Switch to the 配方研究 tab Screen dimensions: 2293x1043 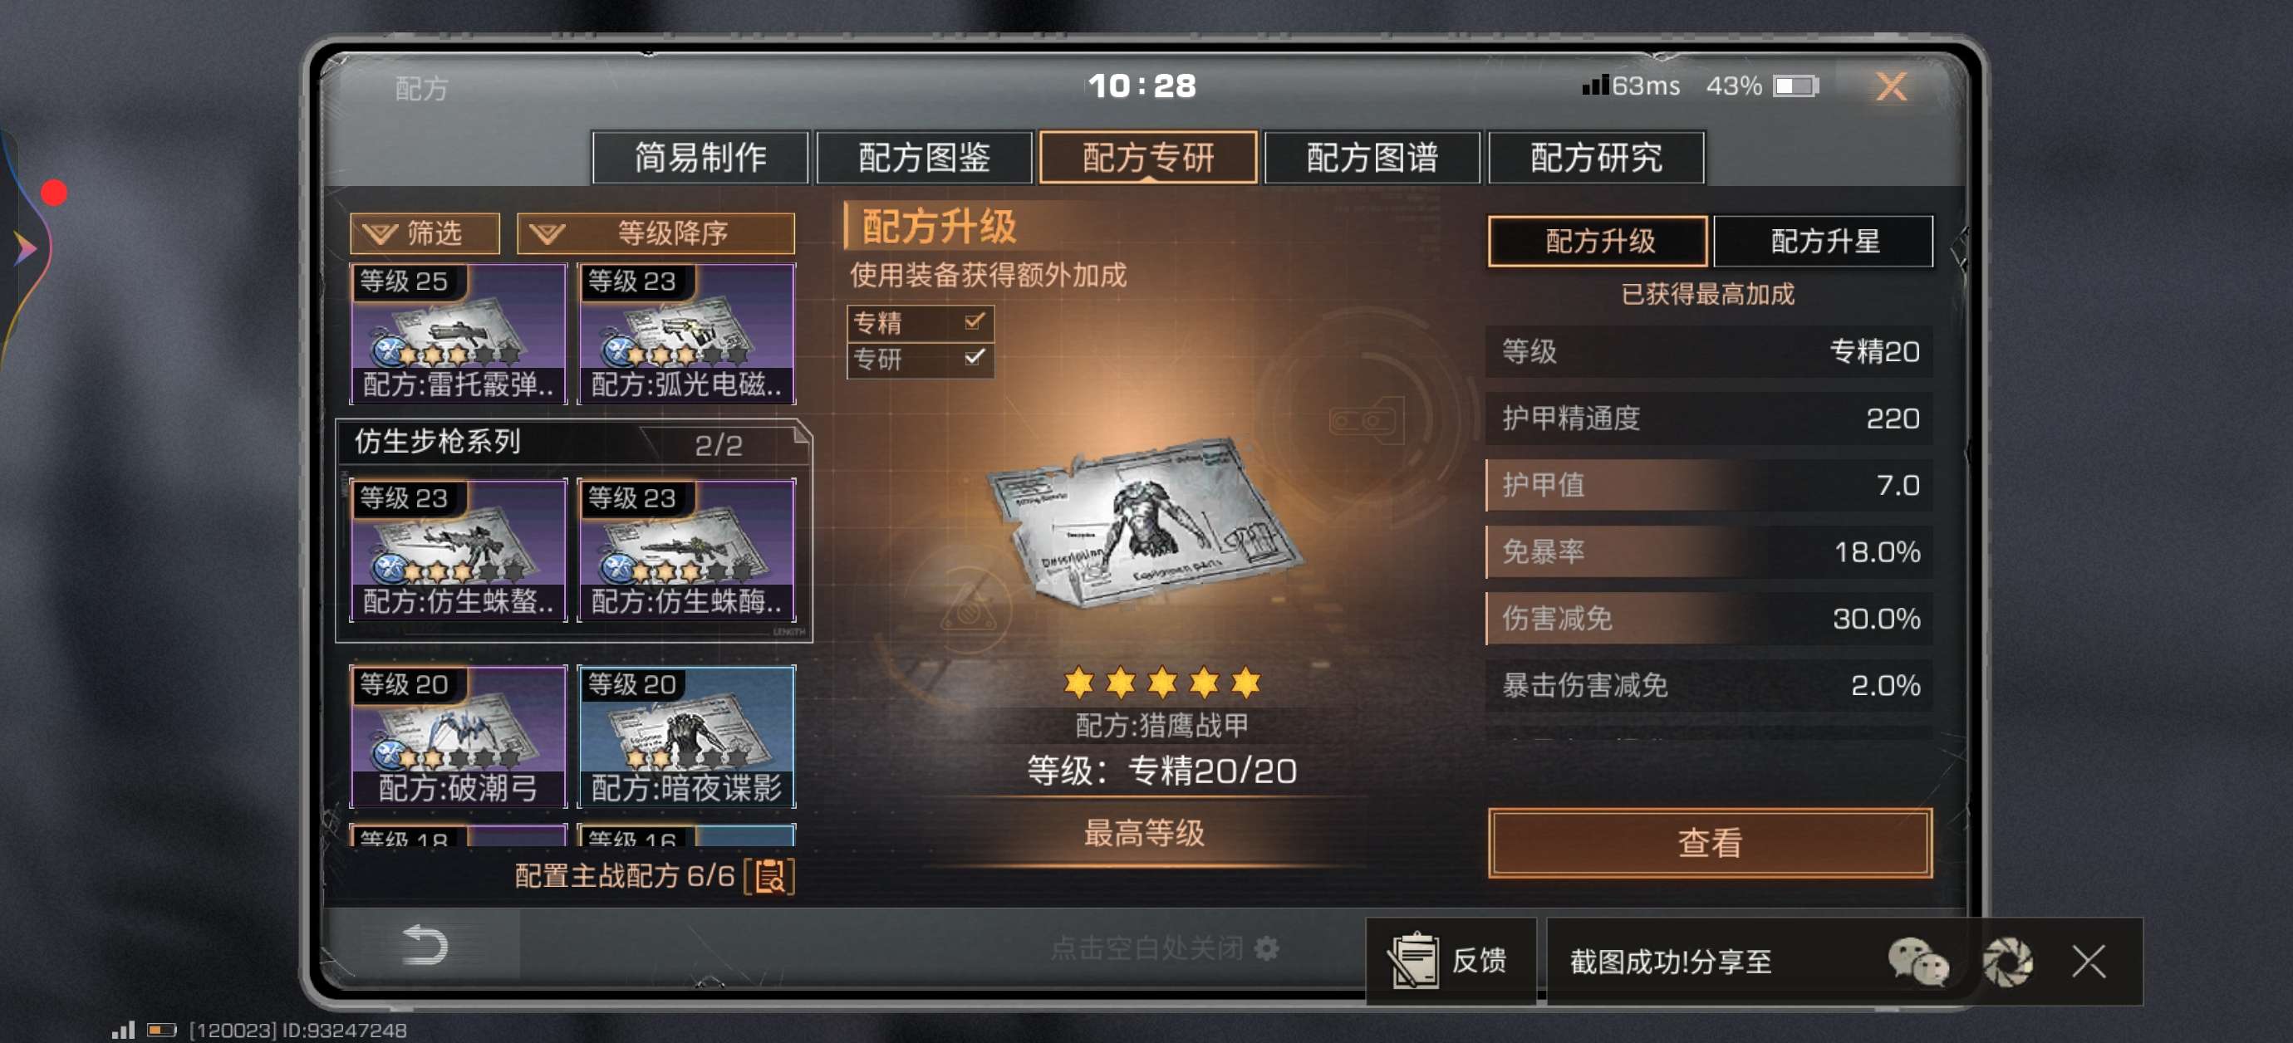point(1596,158)
